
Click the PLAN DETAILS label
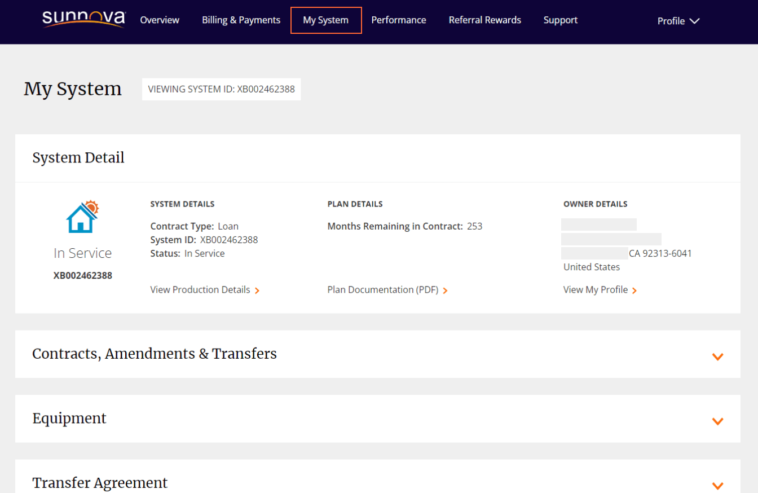pyautogui.click(x=355, y=204)
